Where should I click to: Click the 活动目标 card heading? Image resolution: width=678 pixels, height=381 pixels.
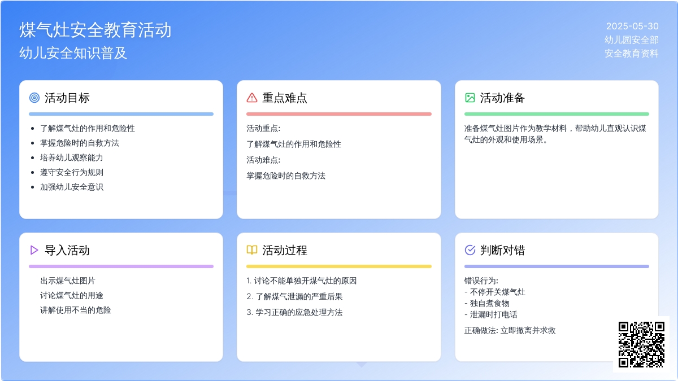[x=67, y=98]
